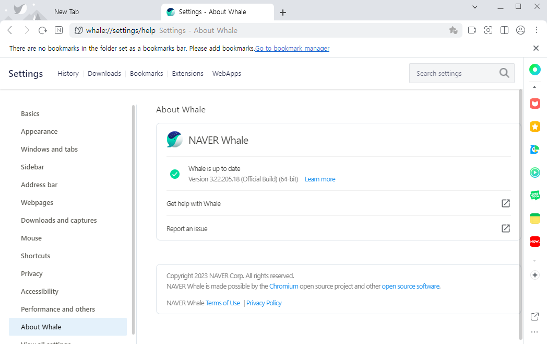Open the Webtoon sidebar icon
Viewport: 547px width, 344px height.
(x=535, y=195)
